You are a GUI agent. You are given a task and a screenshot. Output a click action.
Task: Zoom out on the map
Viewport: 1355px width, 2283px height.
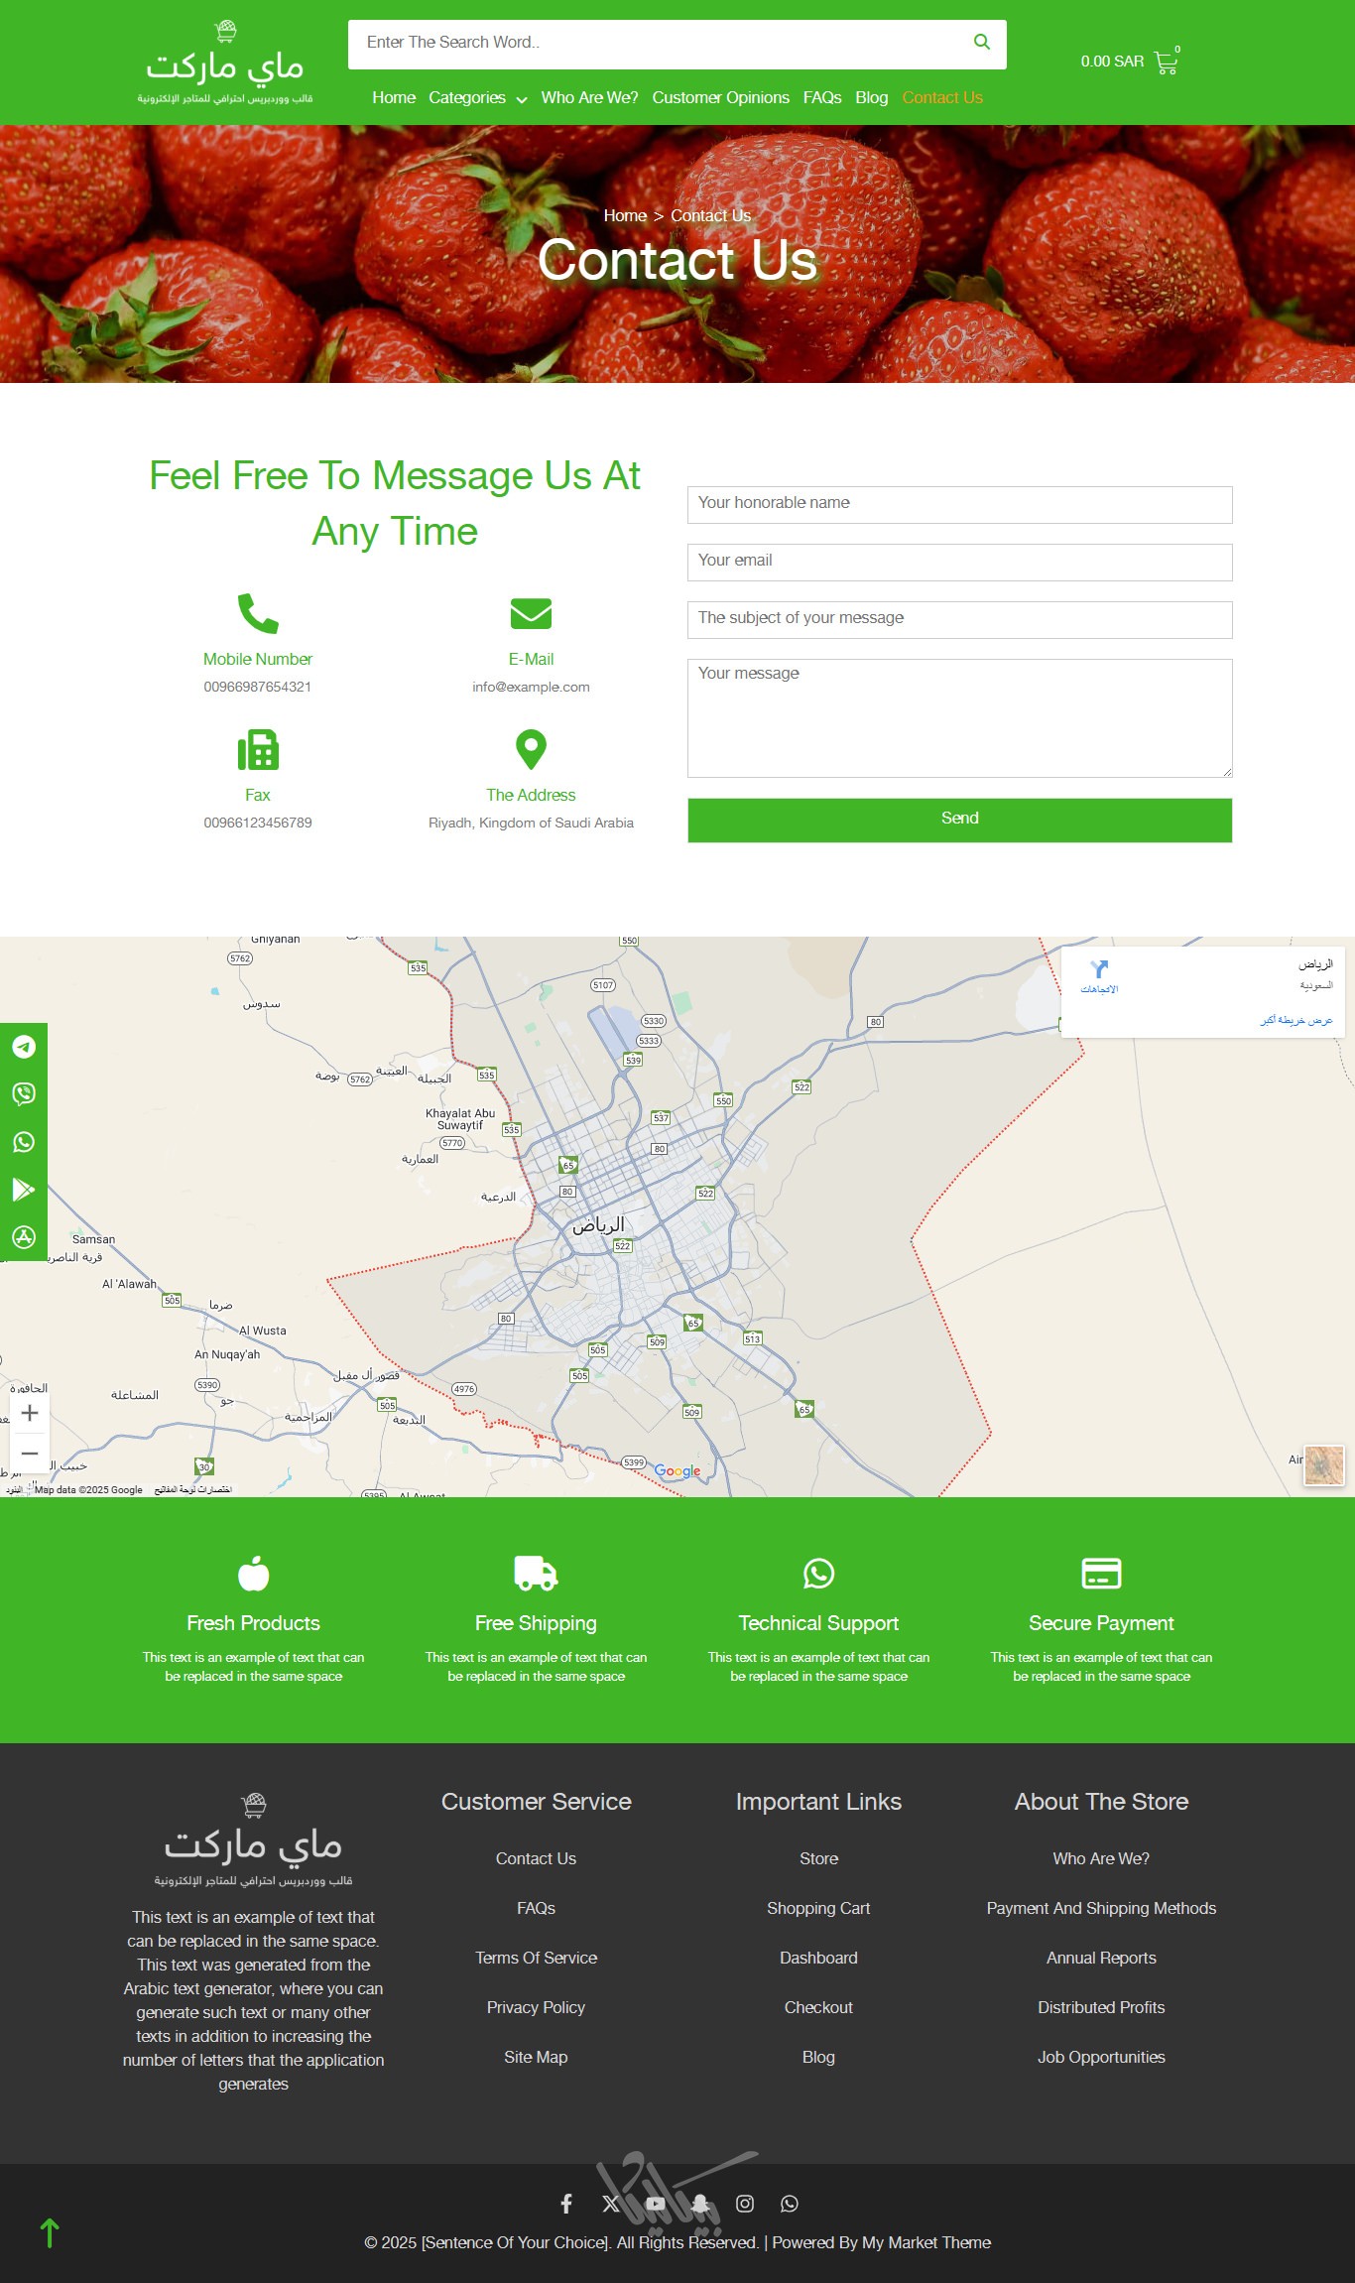click(30, 1454)
